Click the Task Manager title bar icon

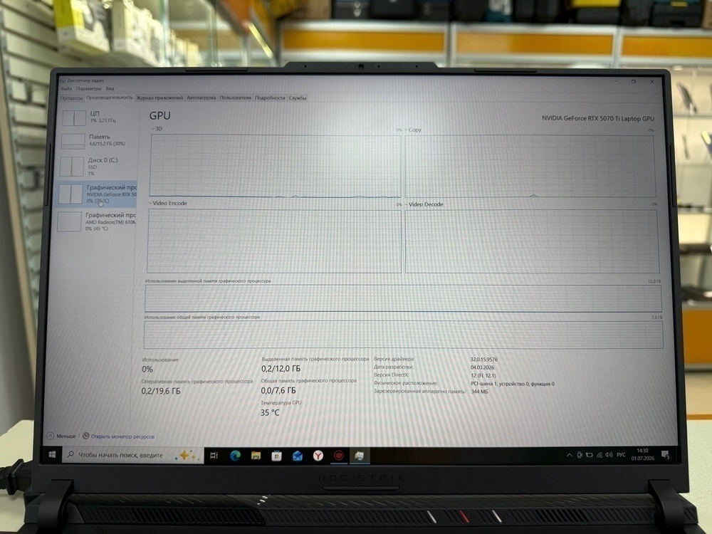click(x=63, y=81)
